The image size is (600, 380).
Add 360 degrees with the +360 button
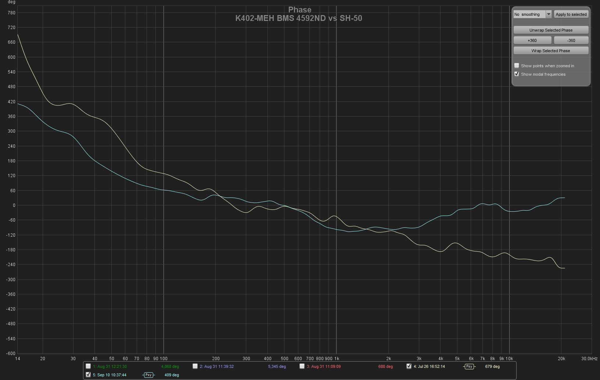(532, 40)
